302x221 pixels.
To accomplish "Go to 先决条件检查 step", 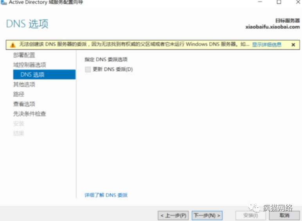I will point(29,114).
